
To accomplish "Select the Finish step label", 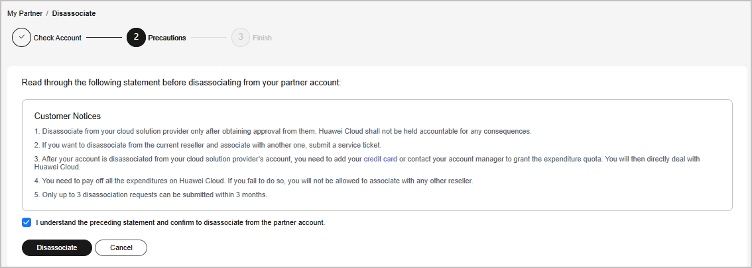I will point(262,38).
